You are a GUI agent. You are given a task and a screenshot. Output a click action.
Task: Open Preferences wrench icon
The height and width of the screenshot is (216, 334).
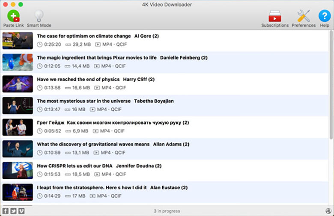pos(304,19)
